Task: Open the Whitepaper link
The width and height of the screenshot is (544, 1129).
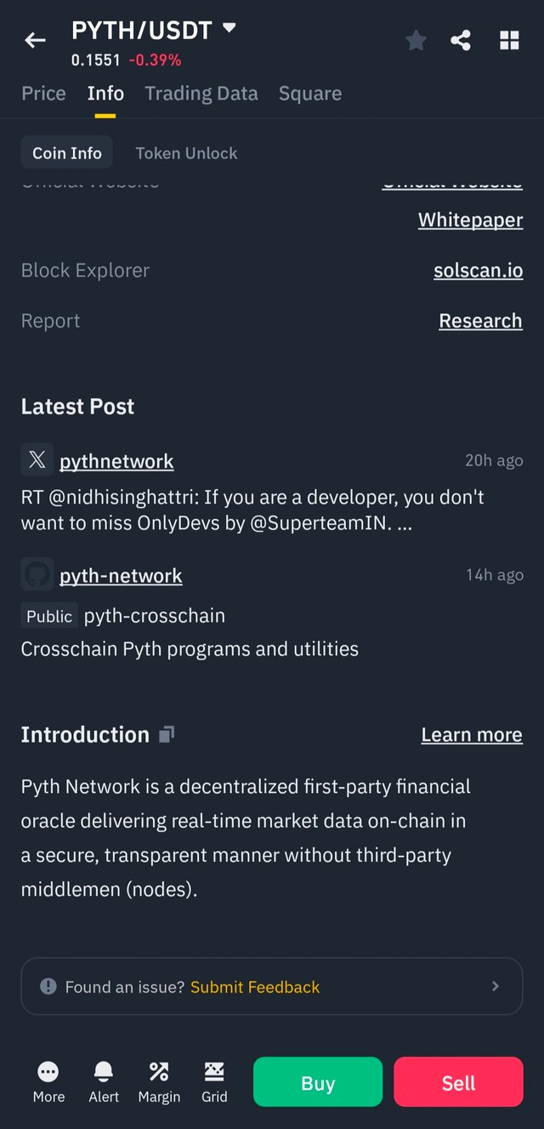Action: [470, 220]
